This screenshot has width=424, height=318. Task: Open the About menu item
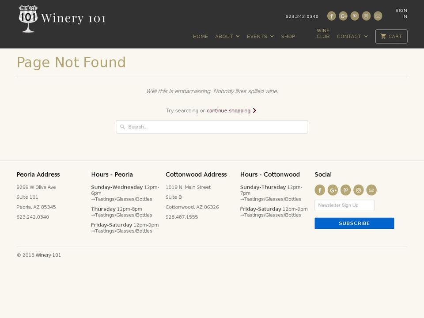224,37
